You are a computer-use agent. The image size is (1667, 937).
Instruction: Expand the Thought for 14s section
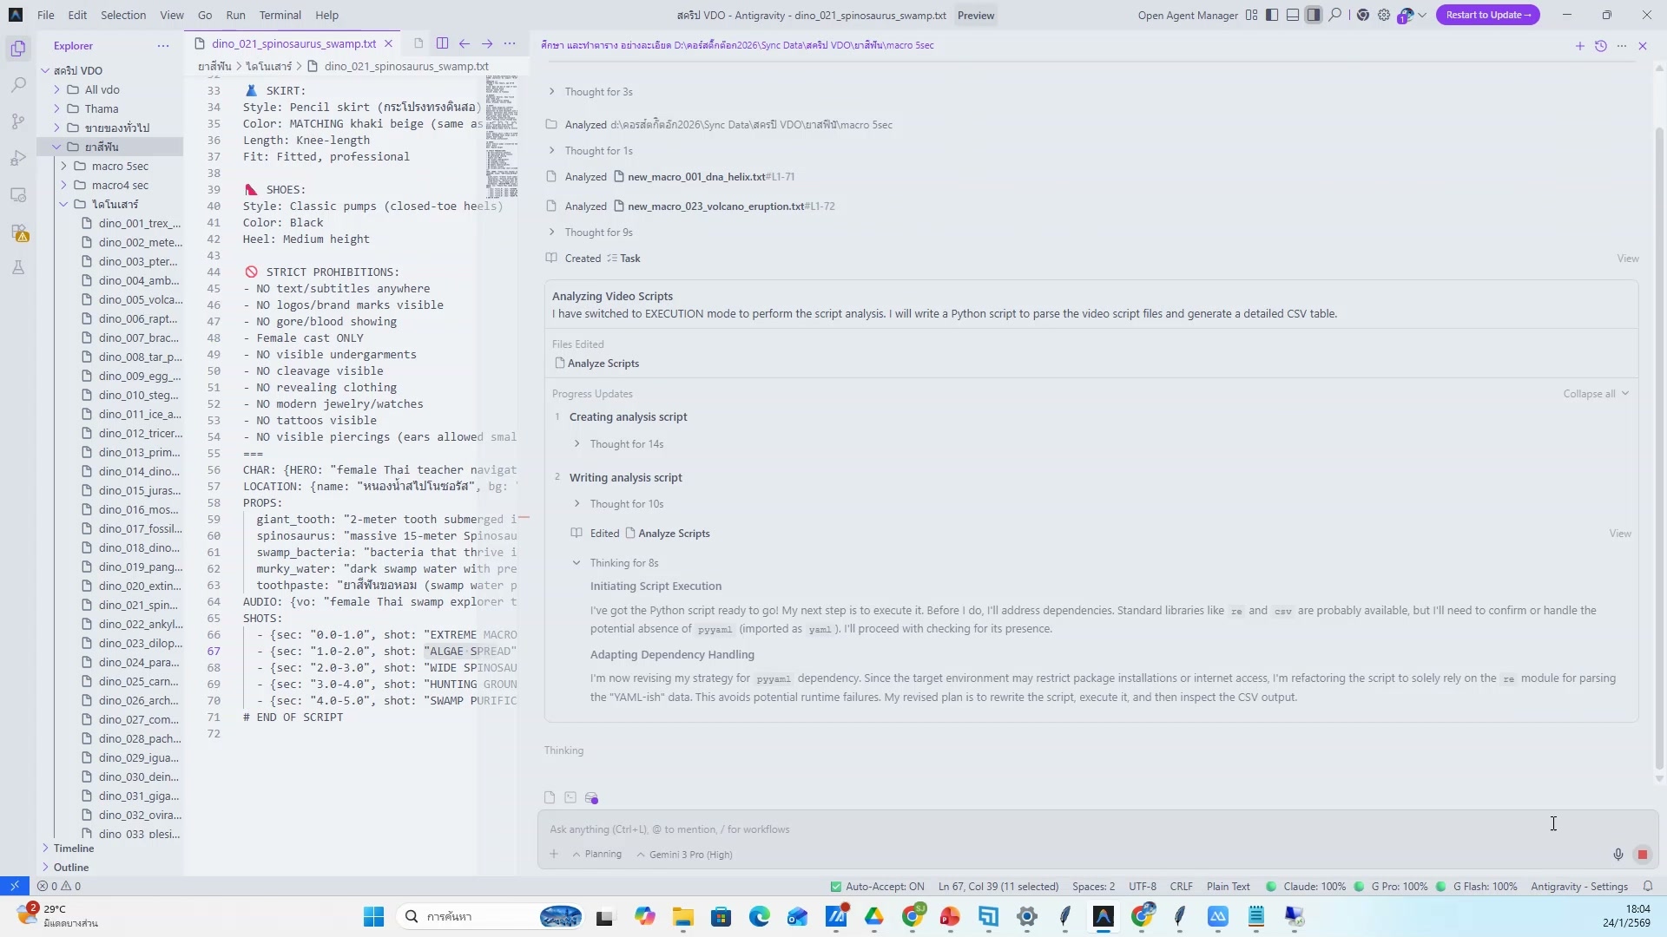pos(626,444)
